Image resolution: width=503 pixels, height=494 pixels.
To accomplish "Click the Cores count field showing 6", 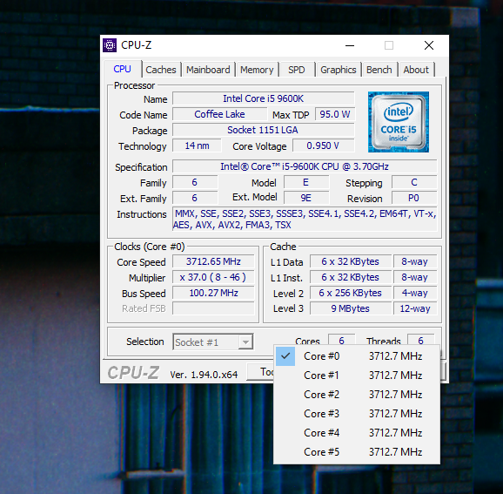I will pos(342,340).
